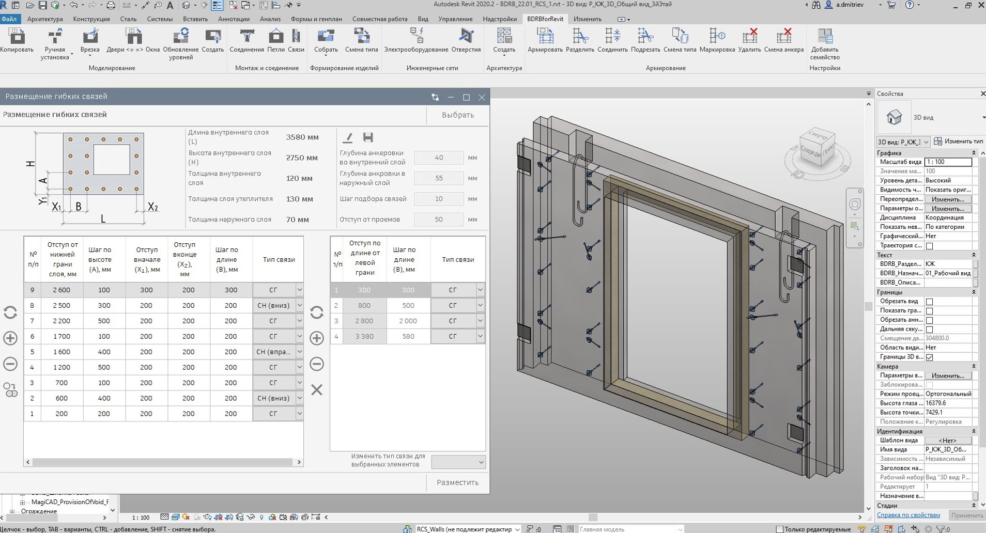Screen dimensions: 986x533
Task: Click the pencil edit icon in dialog
Action: click(348, 137)
